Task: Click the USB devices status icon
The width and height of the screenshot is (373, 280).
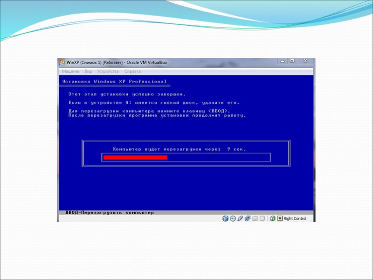Action: (240, 218)
